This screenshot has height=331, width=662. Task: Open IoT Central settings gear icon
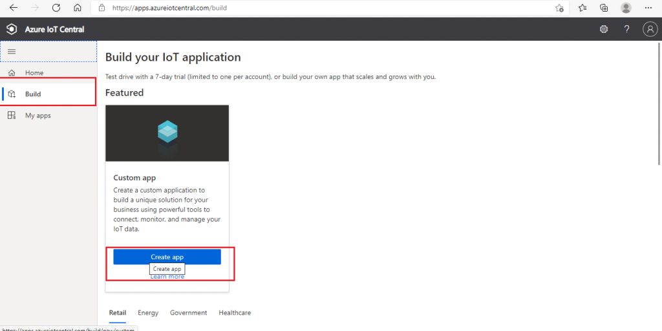[604, 29]
